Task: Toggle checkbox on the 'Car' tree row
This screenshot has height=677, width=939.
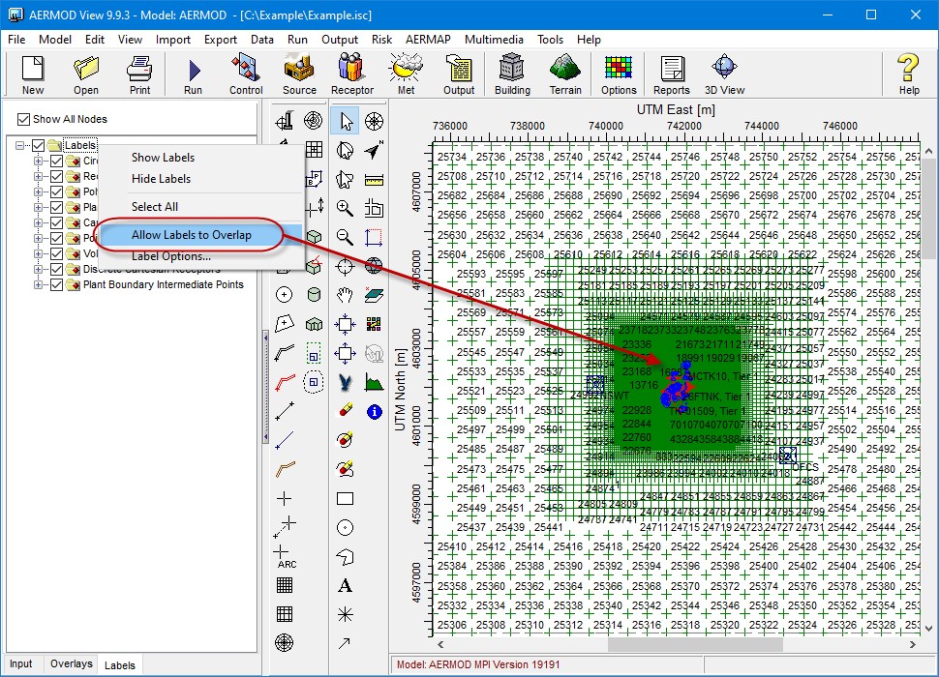Action: (56, 222)
